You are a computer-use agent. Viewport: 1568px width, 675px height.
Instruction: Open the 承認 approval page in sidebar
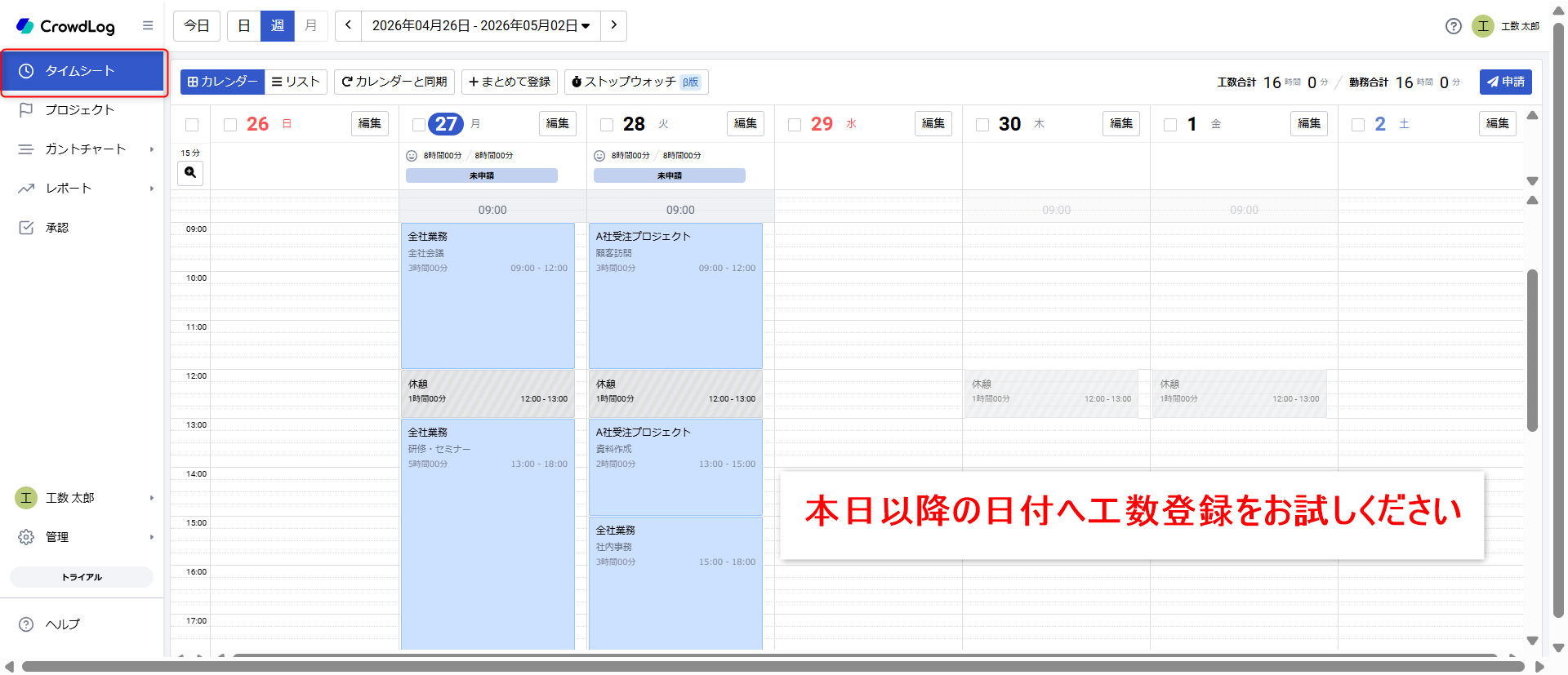point(57,228)
